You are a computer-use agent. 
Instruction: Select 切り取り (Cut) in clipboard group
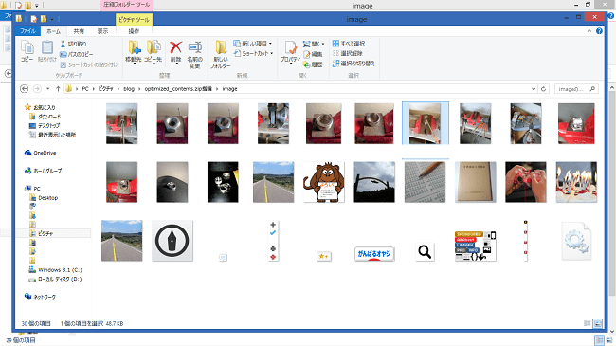(73, 44)
